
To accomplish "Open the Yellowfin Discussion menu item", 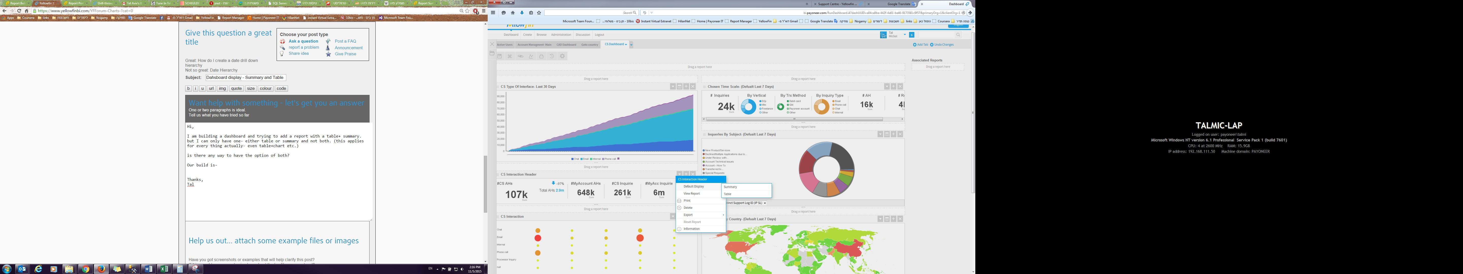I will (583, 35).
